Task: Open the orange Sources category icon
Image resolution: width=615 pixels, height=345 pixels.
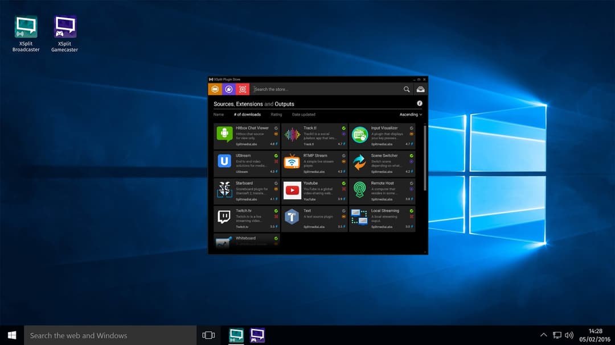Action: (x=215, y=89)
